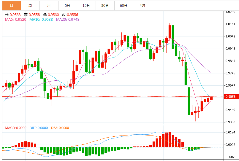Click the 1.0240 price axis label

pyautogui.click(x=230, y=12)
